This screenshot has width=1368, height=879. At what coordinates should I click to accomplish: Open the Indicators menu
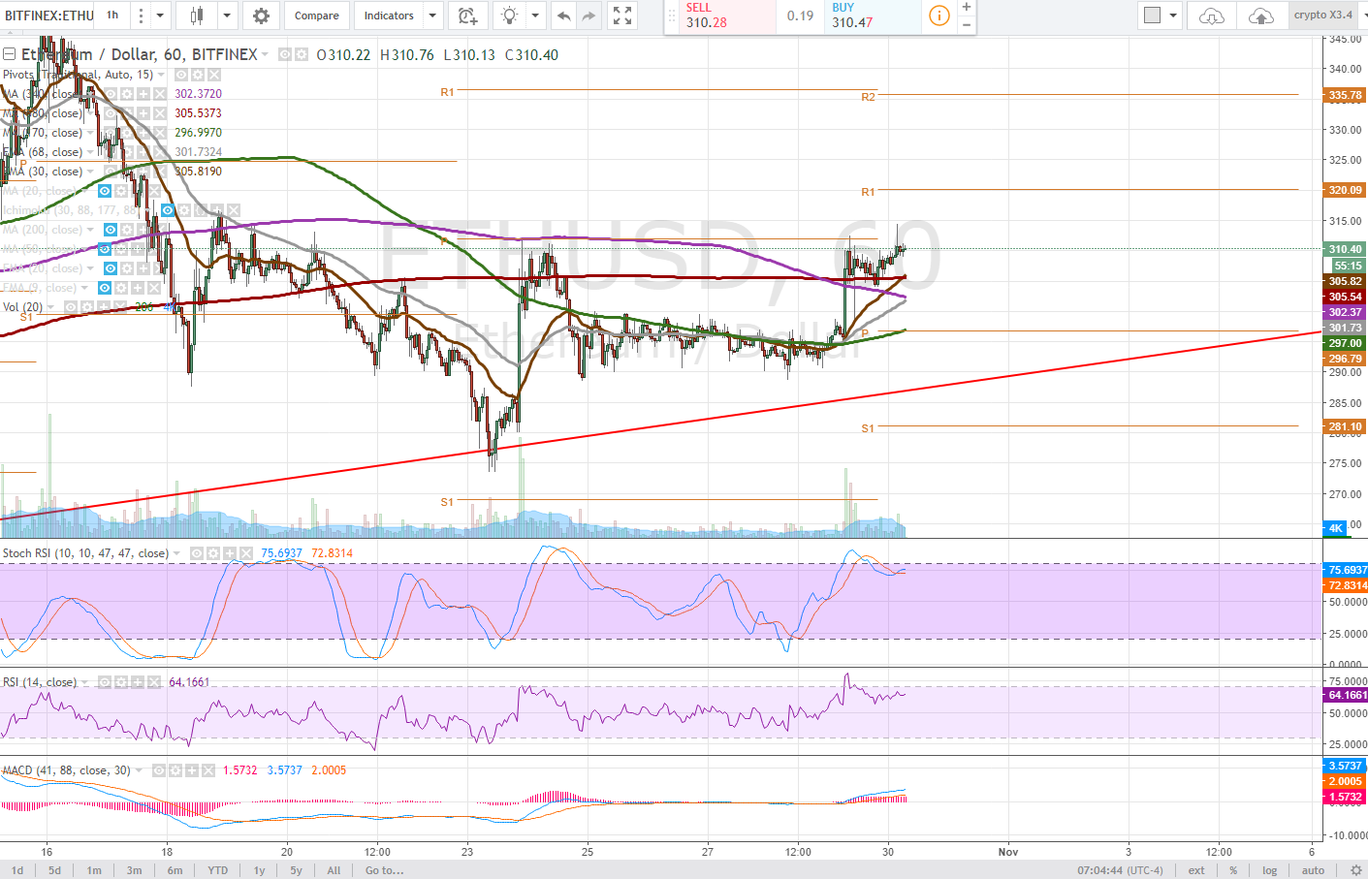[x=389, y=16]
